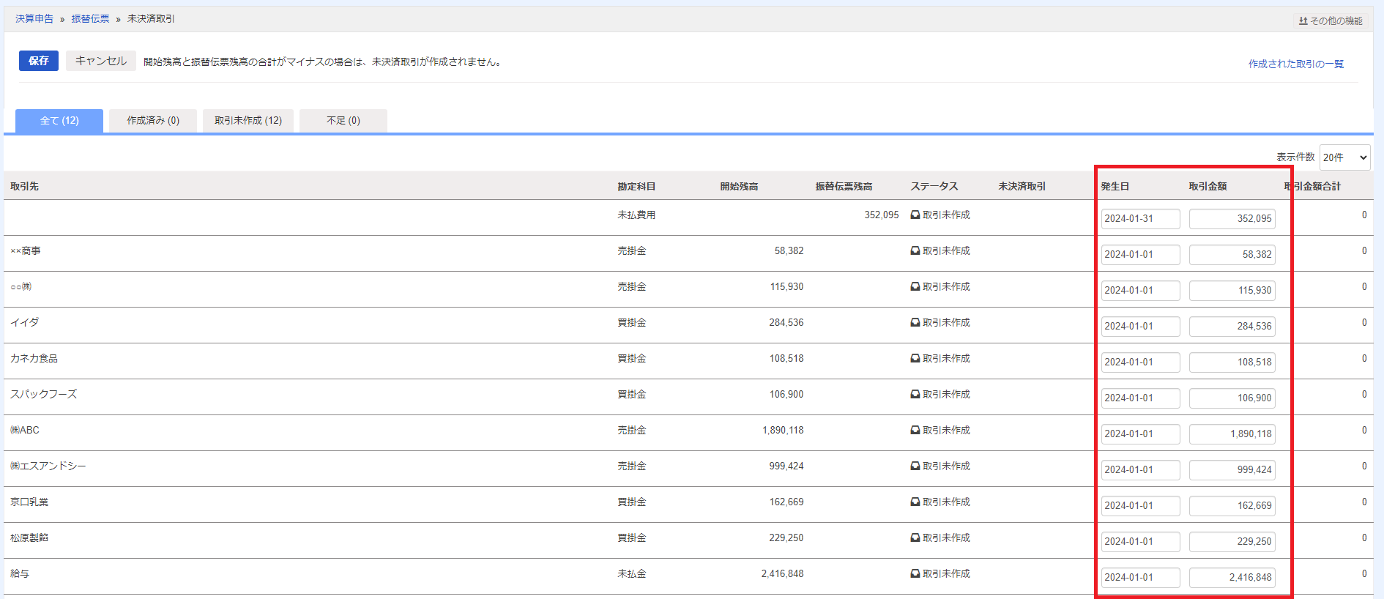
Task: Select the 松原製餡 partner name
Action: pyautogui.click(x=29, y=538)
